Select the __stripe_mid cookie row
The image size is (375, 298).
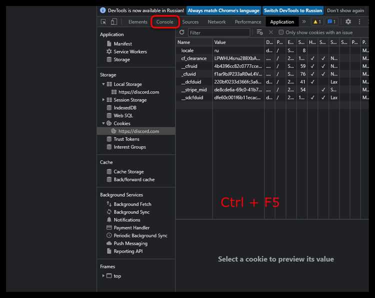pos(272,89)
